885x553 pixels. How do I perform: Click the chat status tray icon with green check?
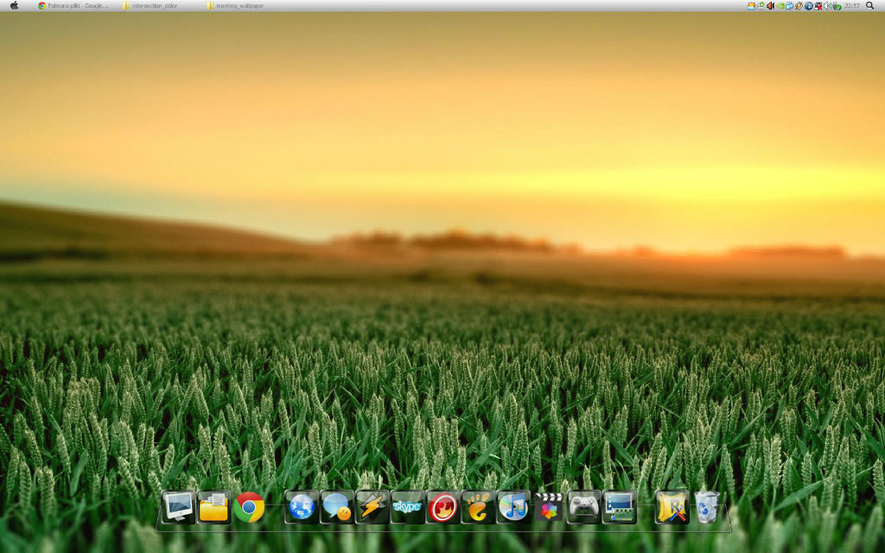pos(761,6)
